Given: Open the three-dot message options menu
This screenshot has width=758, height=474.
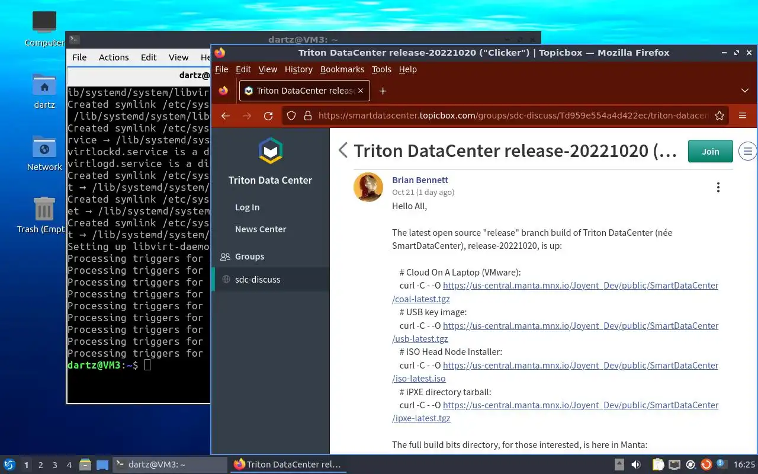Looking at the screenshot, I should tap(718, 187).
